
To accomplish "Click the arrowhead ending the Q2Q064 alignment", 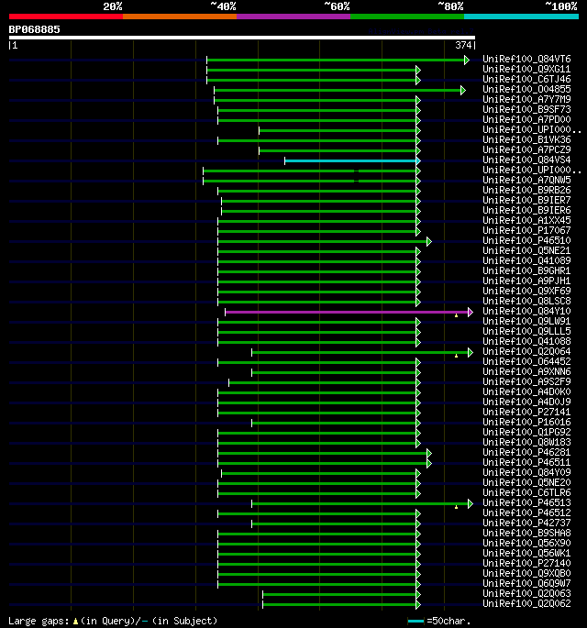I will [471, 352].
